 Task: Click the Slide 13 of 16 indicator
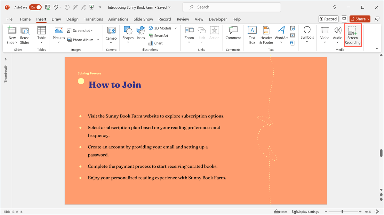pyautogui.click(x=13, y=212)
